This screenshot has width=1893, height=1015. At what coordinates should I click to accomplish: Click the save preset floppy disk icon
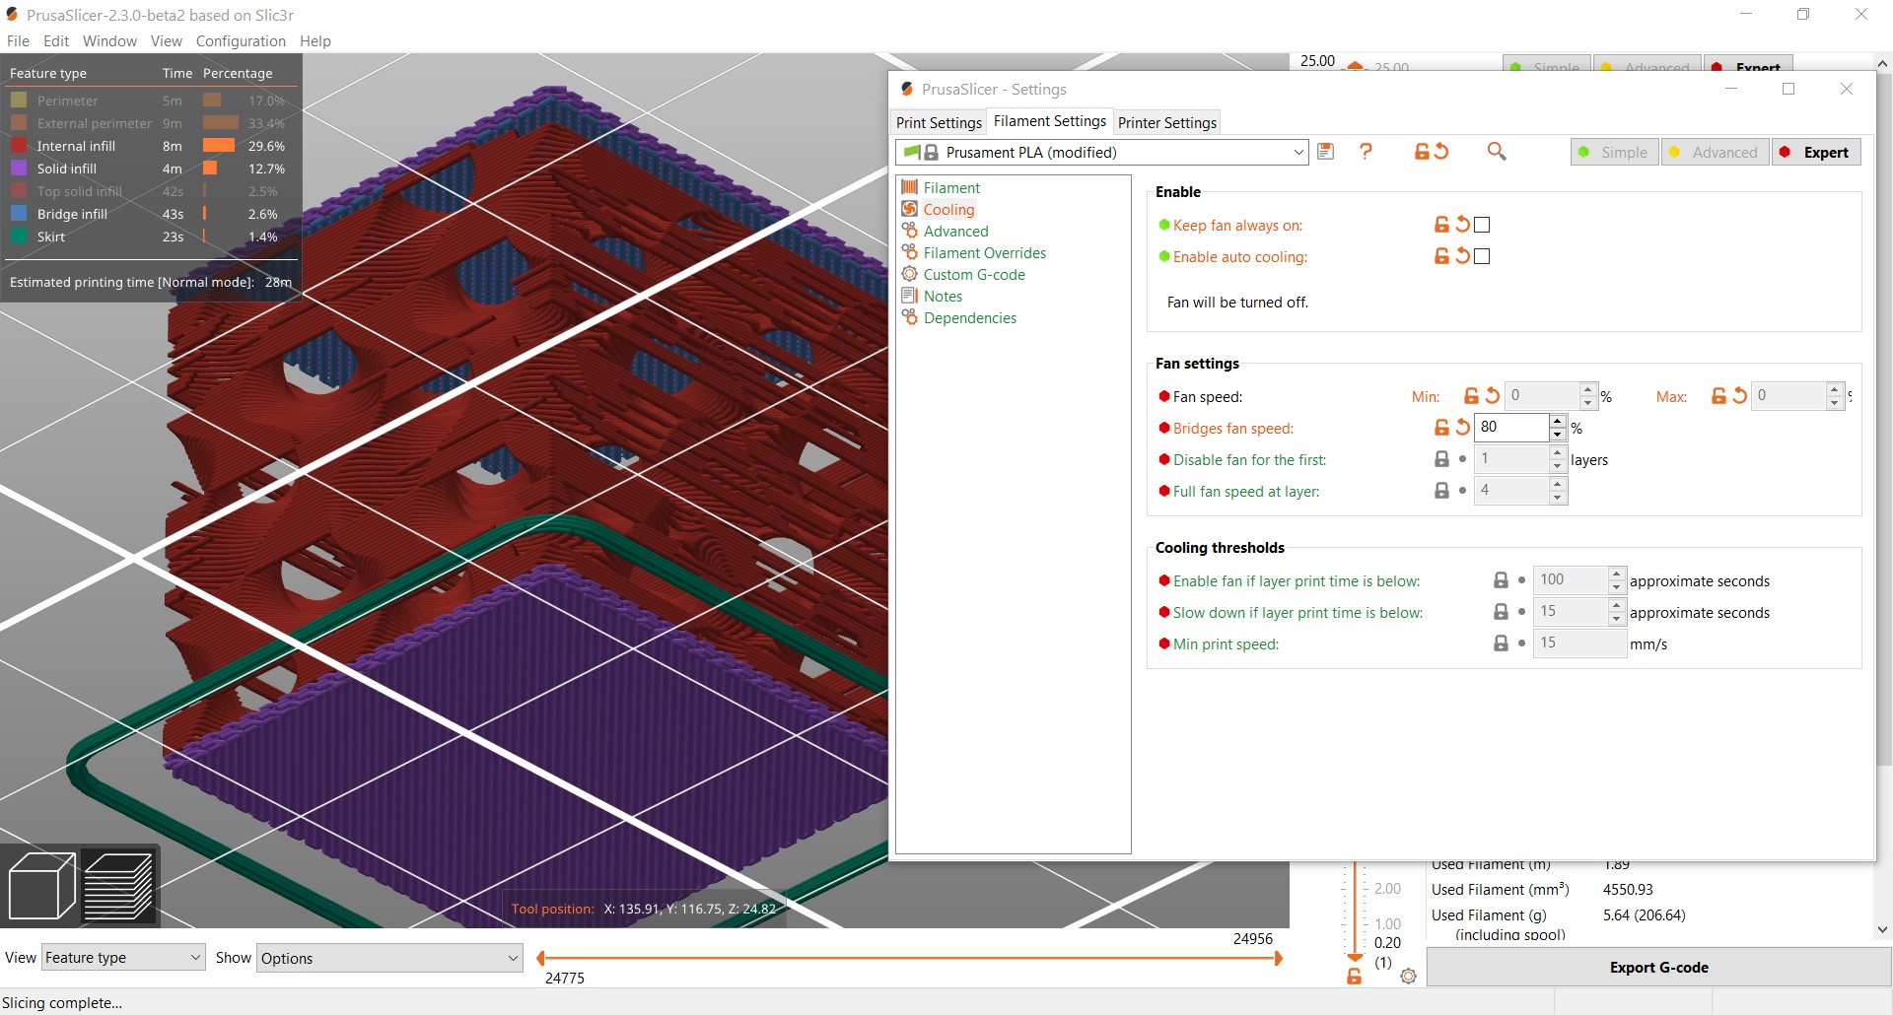click(1325, 152)
